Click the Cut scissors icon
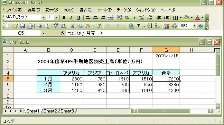The width and height of the screenshot is (224, 125). point(72,26)
